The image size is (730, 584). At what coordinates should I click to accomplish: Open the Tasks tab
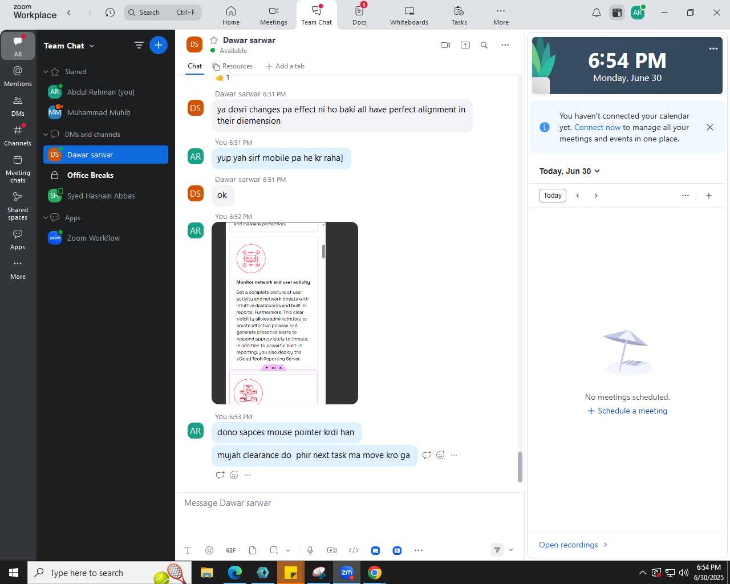[x=459, y=15]
